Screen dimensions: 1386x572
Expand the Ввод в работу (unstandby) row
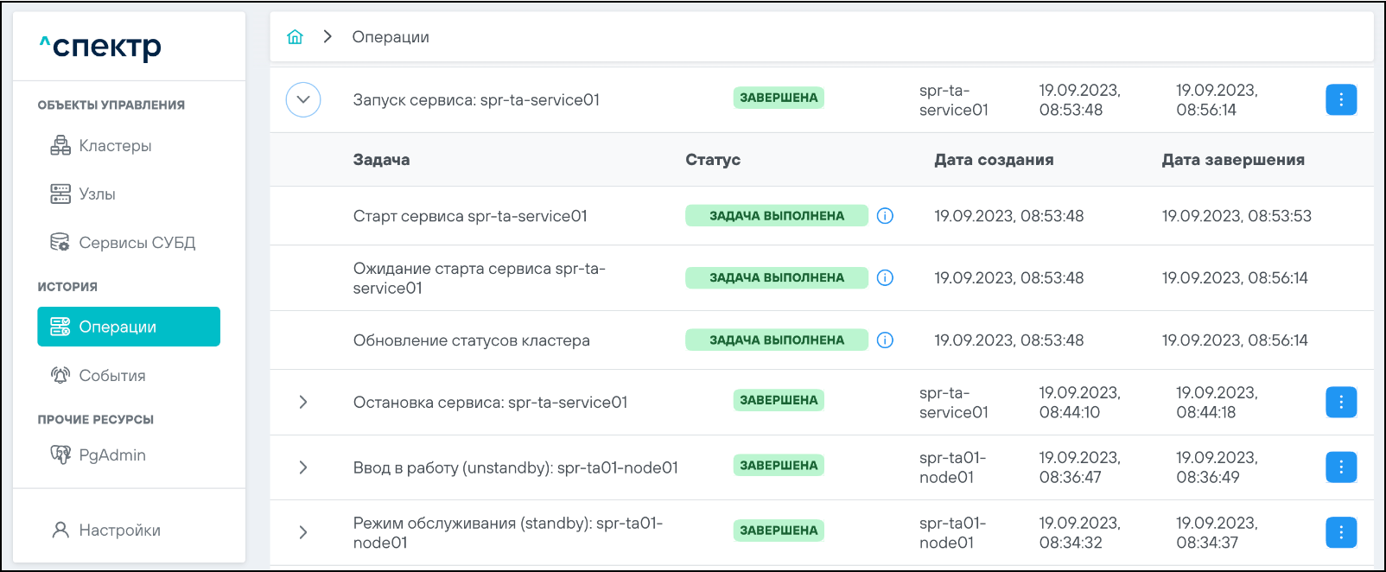[303, 467]
